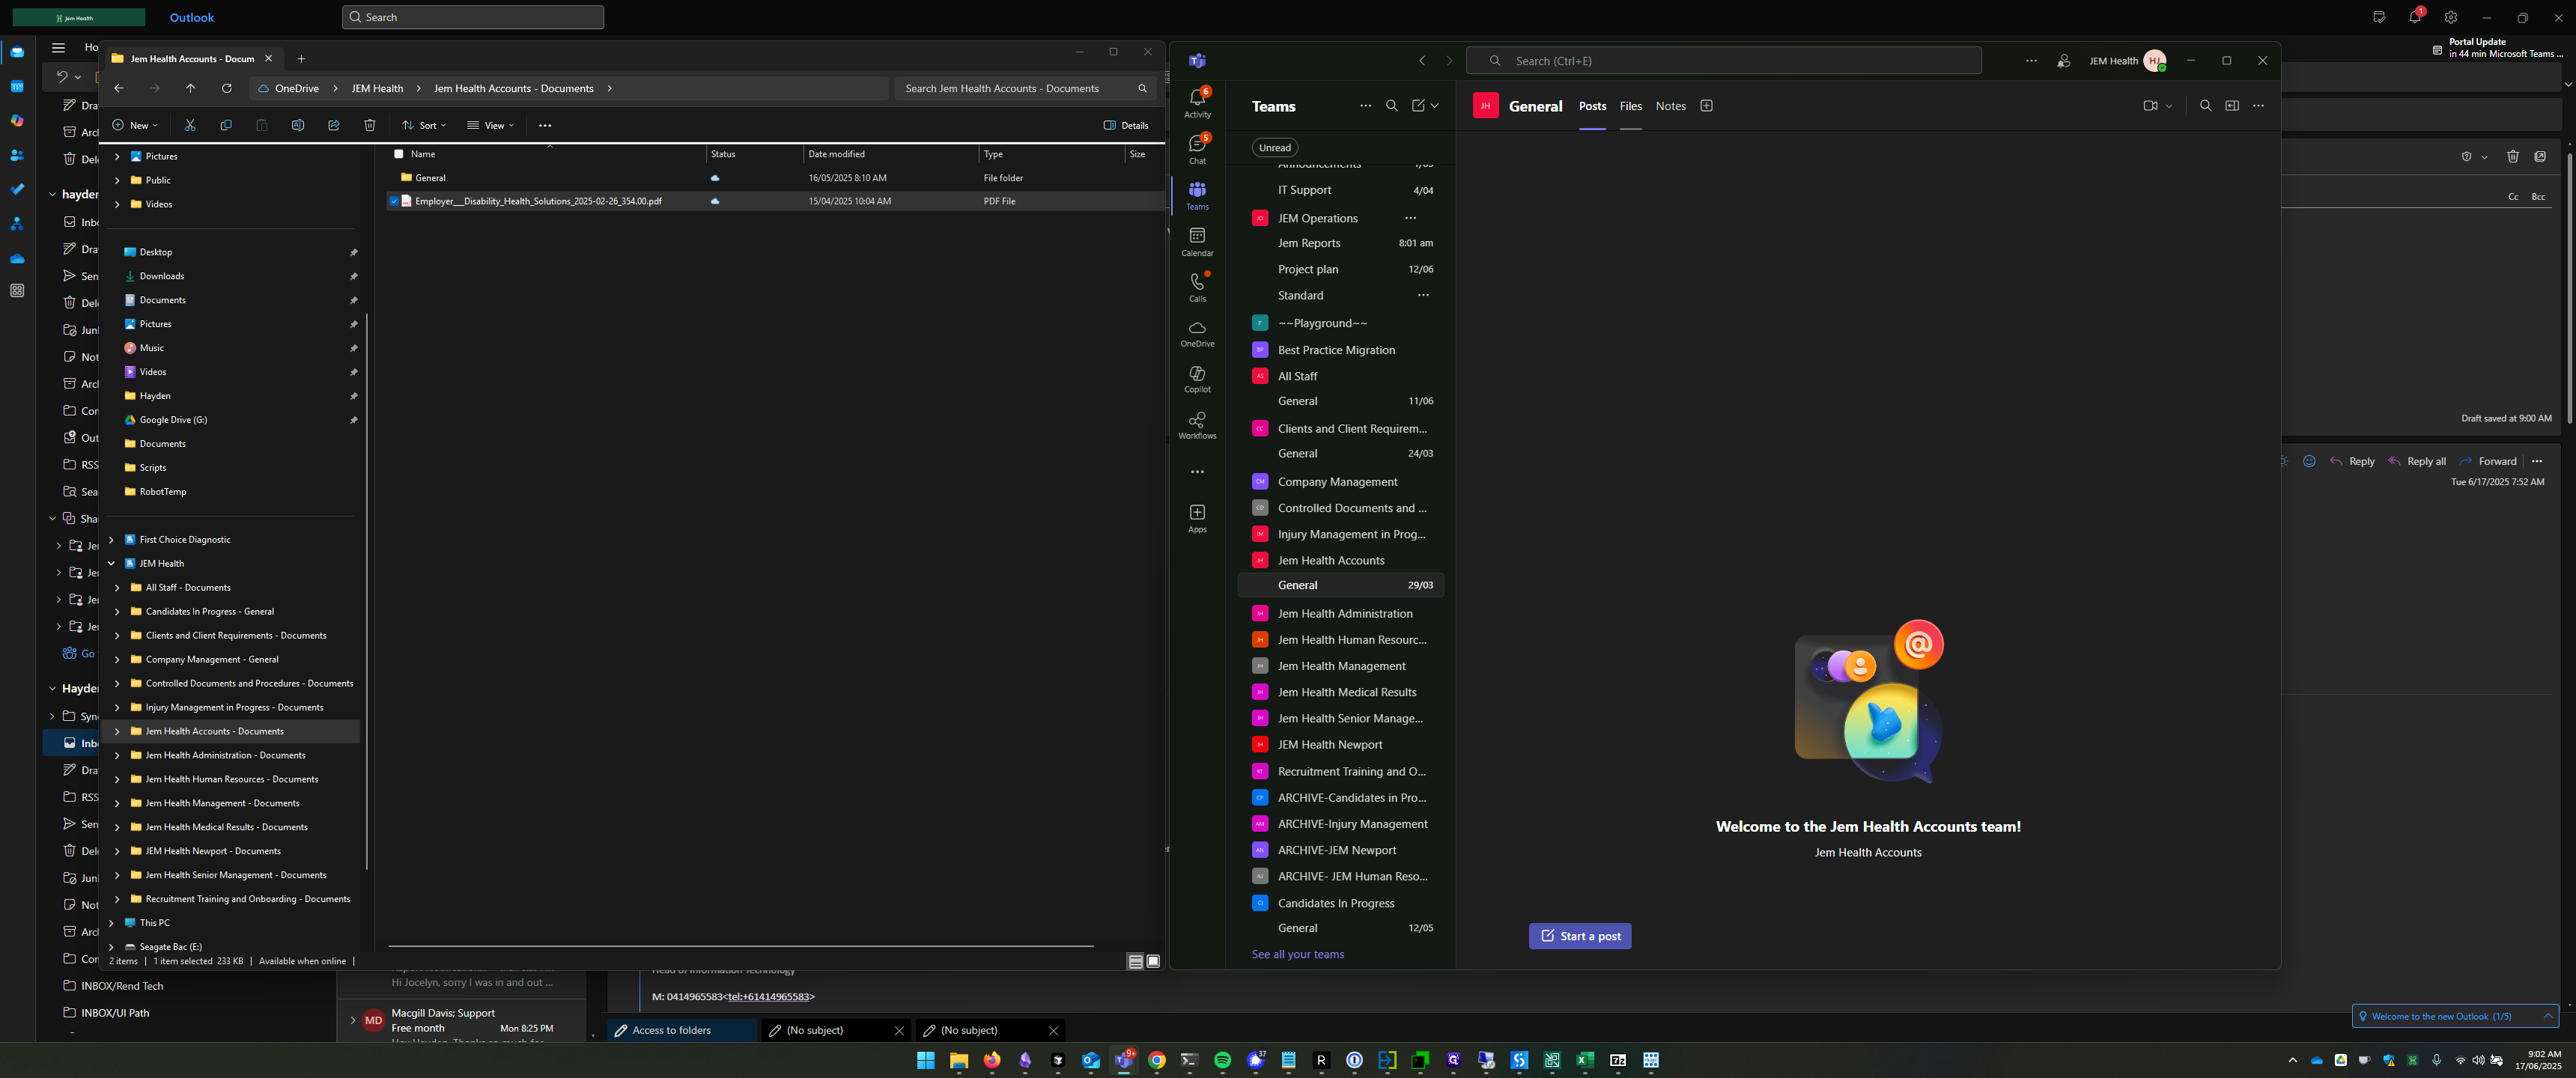This screenshot has height=1078, width=2576.
Task: Select the JEM Health Newport - Documents tree folder
Action: [213, 851]
